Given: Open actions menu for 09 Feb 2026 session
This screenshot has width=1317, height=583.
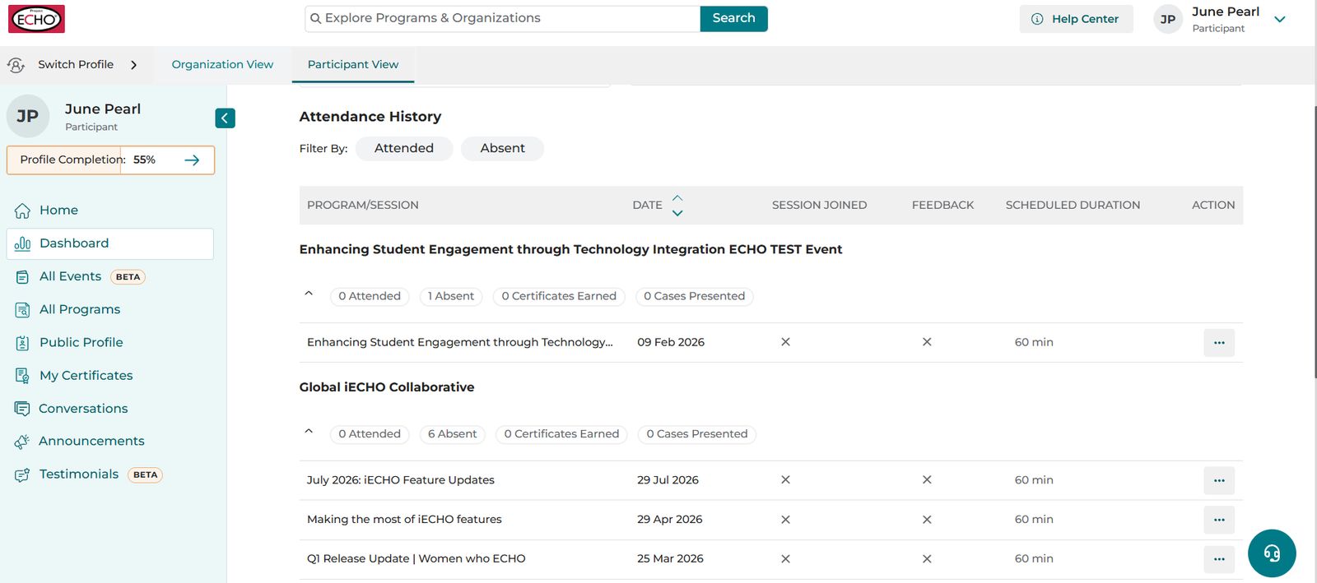Looking at the screenshot, I should click(1219, 343).
